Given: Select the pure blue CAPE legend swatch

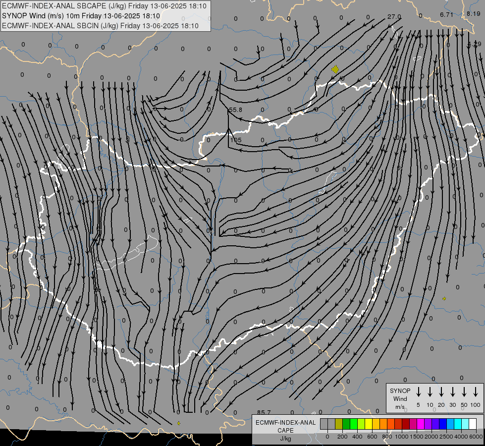Looking at the screenshot, I should pos(442,424).
